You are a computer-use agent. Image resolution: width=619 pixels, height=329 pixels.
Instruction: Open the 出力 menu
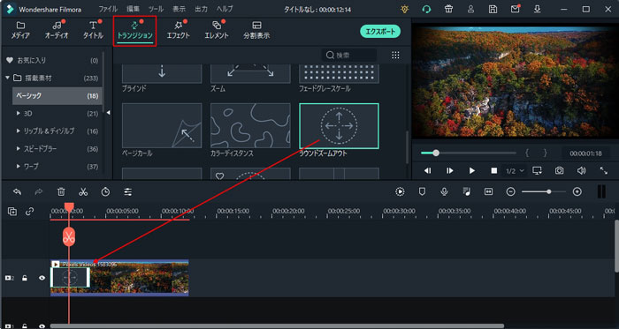click(x=201, y=9)
